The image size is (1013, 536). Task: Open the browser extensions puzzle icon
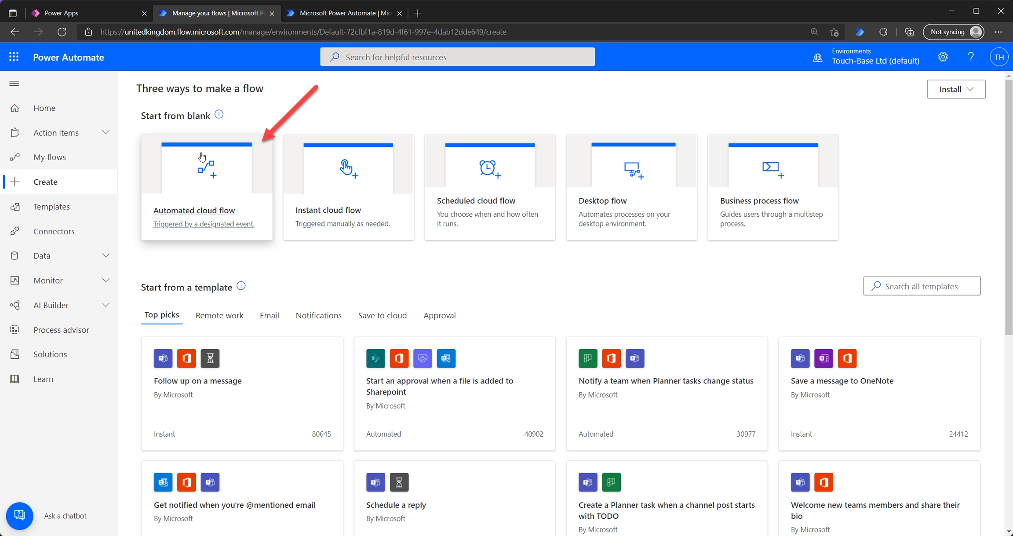click(x=883, y=32)
